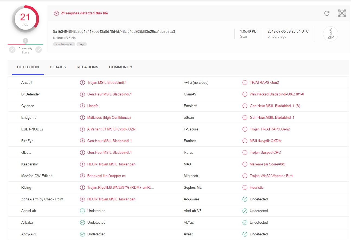Click the Trojan.MSIL.Bladabindi.1 result for Arcabit
Image resolution: width=351 pixels, height=240 pixels.
coord(107,82)
